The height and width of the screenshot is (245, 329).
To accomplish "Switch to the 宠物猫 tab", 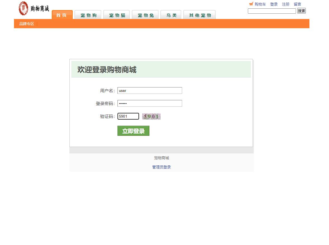I will tap(116, 15).
